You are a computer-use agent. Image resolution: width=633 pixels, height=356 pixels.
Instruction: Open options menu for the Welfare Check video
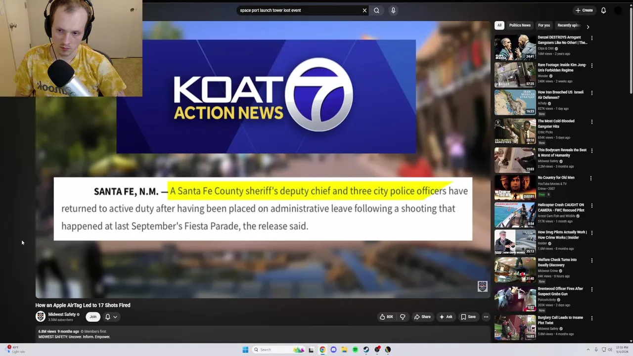coord(591,261)
